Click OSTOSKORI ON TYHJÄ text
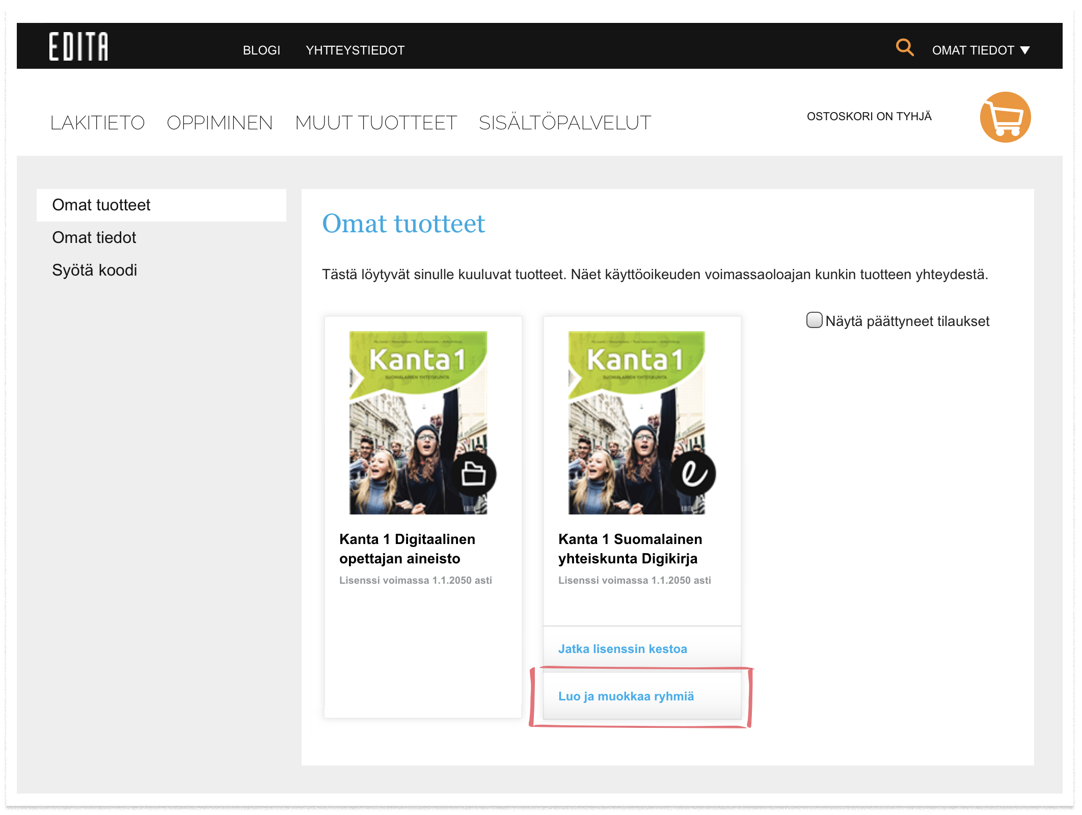 pos(869,116)
